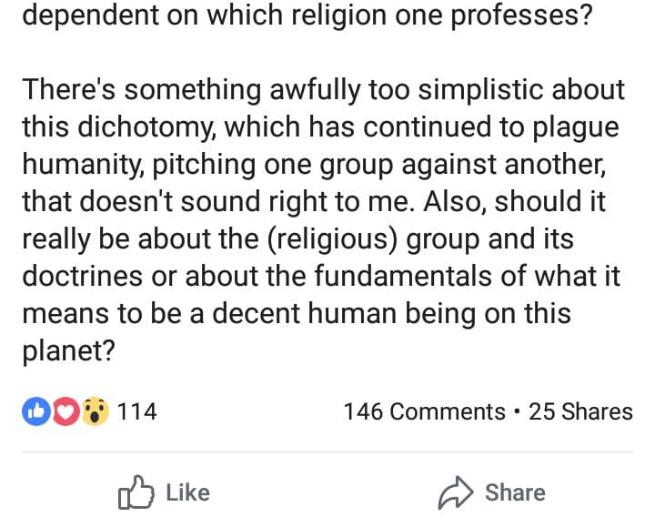Screen dimensions: 655x527
Task: Tap the thumbs-up outline icon
Action: [136, 492]
